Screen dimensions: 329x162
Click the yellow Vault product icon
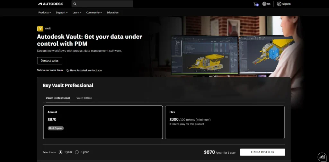(40, 29)
